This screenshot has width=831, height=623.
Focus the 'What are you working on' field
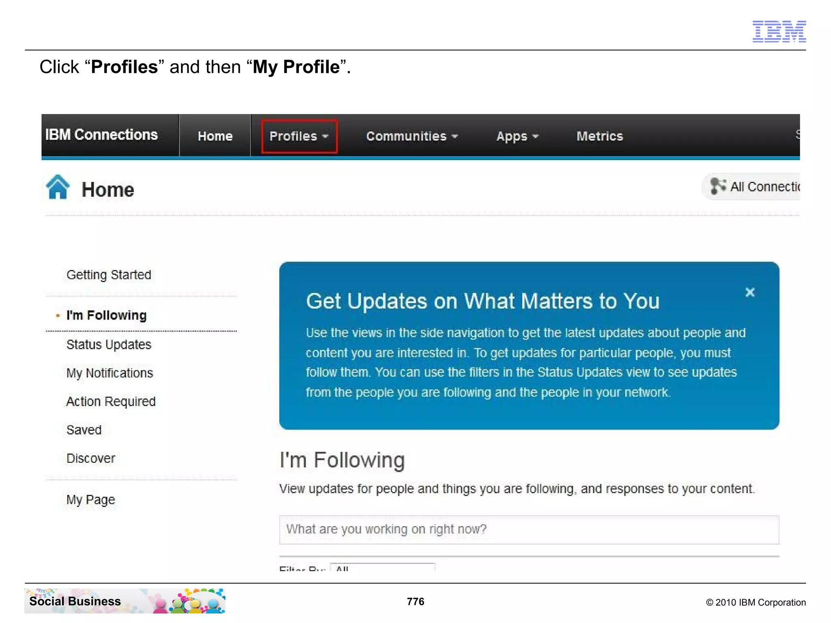point(529,530)
